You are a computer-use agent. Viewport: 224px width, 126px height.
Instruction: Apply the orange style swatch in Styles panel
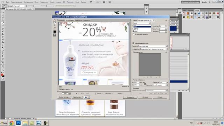coord(188,13)
